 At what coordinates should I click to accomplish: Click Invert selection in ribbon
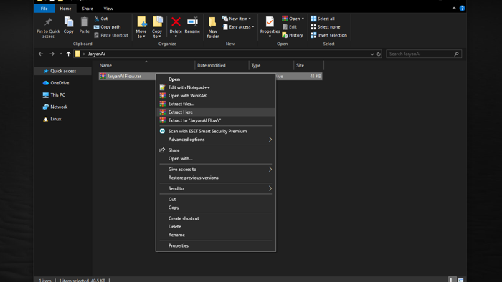[x=328, y=35]
